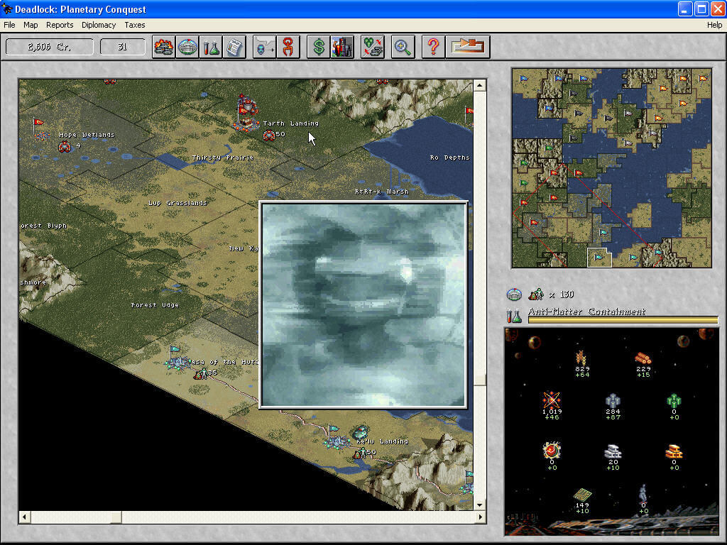727x545 pixels.
Task: Click the world minimap overview
Action: pos(611,168)
